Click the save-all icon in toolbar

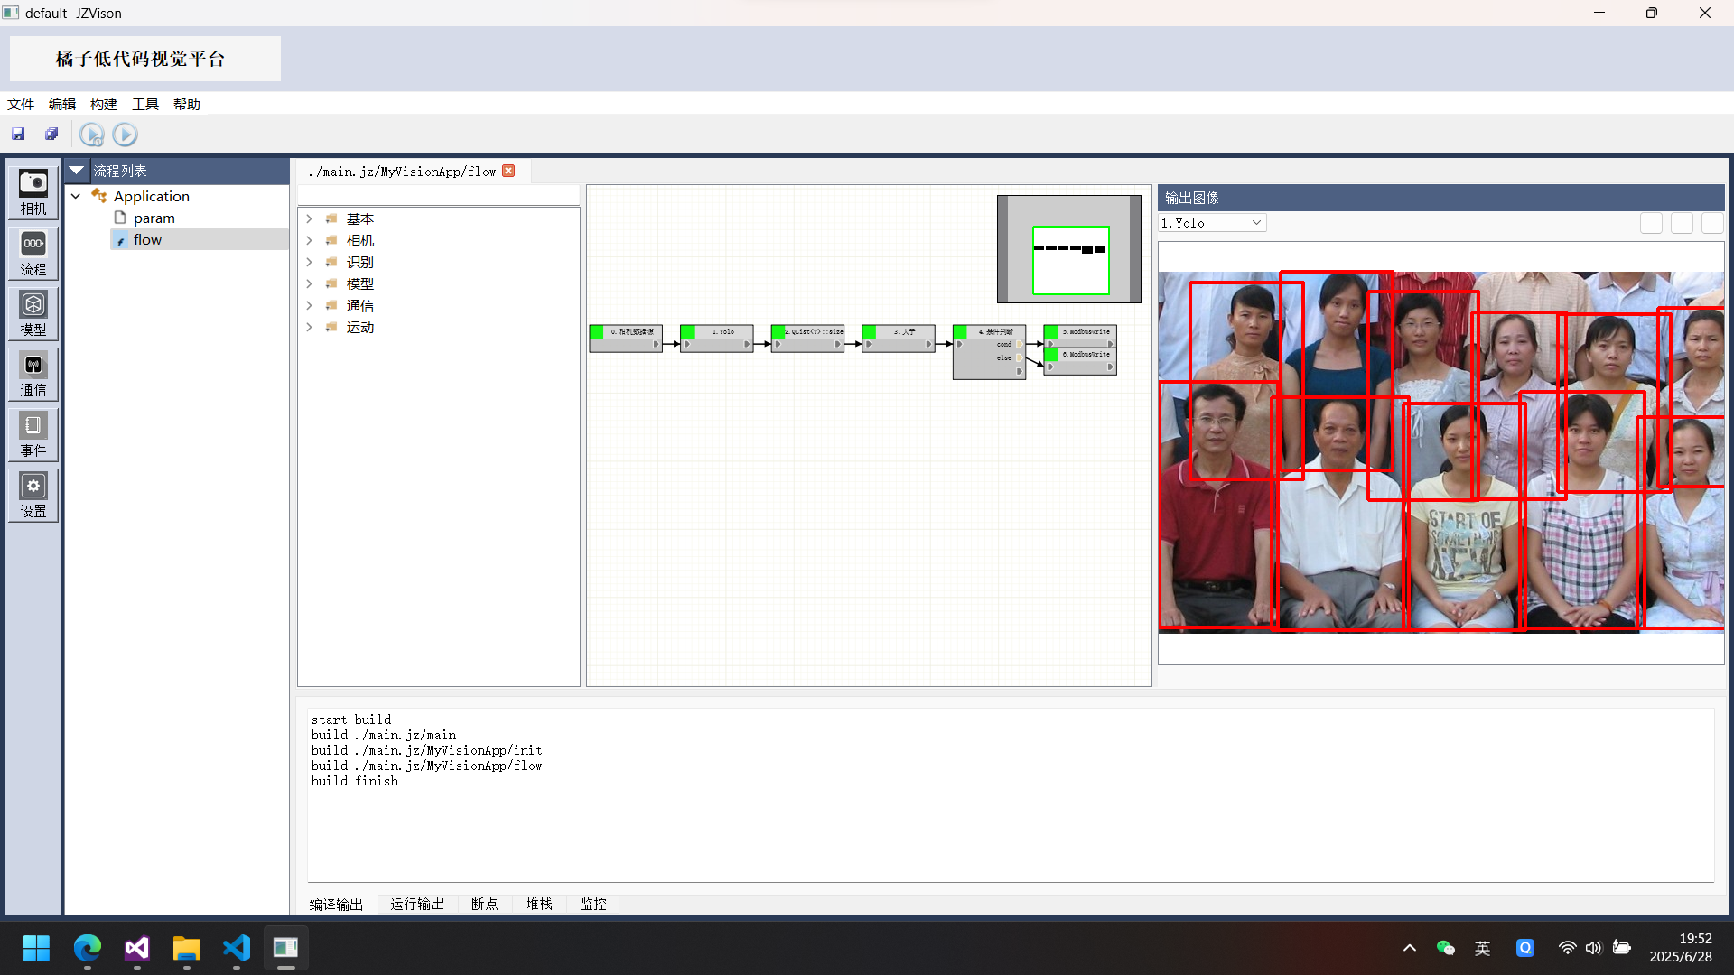click(x=51, y=135)
